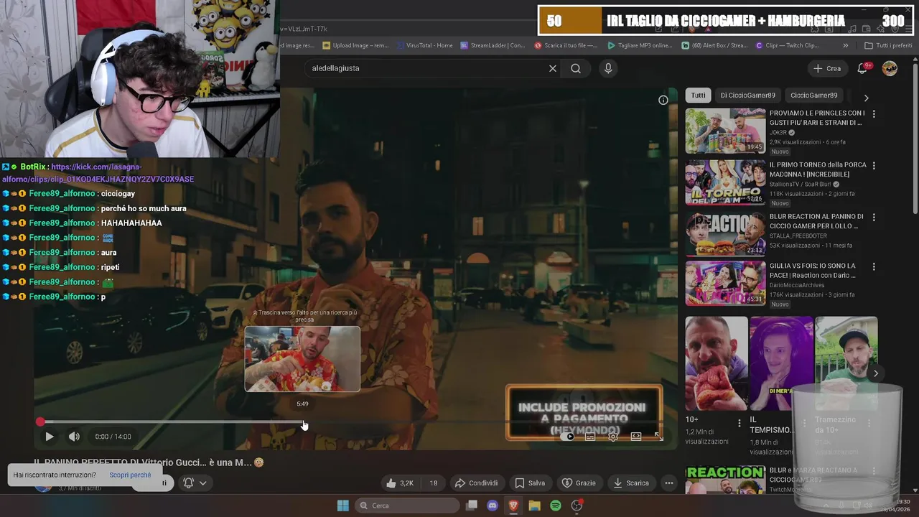Seek the video progress bar to 5:49
This screenshot has height=517, width=919.
coord(303,422)
